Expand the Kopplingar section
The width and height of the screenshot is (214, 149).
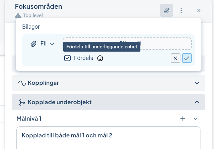(197, 83)
